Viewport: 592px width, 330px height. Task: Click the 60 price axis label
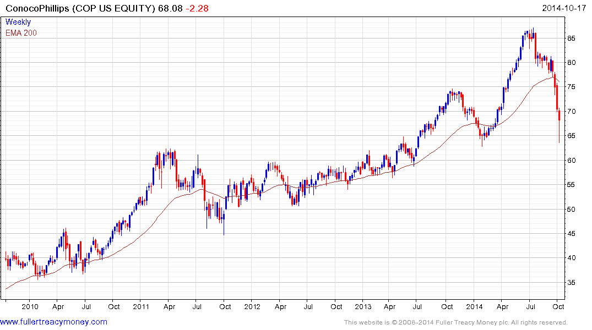pyautogui.click(x=571, y=160)
